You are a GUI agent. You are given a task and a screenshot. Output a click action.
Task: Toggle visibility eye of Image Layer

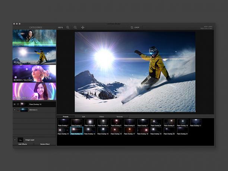point(15,140)
